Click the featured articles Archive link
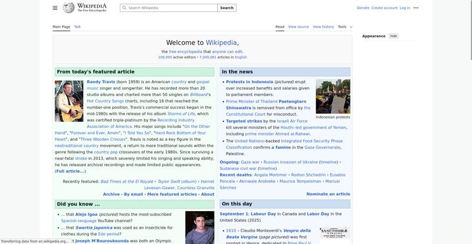The height and width of the screenshot is (244, 472). [112, 194]
